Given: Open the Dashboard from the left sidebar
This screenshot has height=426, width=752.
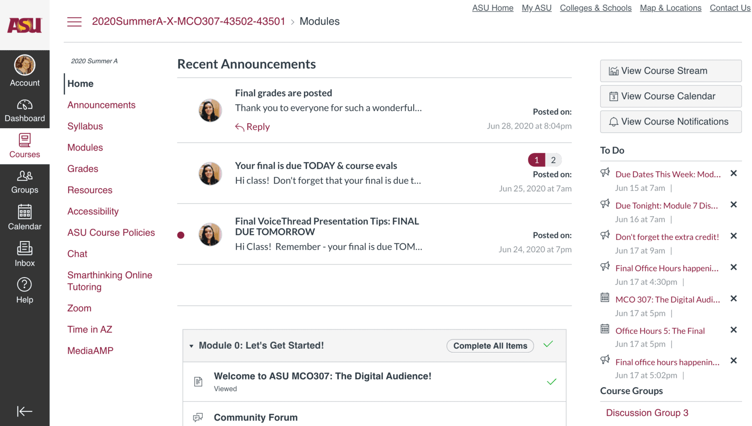Looking at the screenshot, I should click(24, 110).
